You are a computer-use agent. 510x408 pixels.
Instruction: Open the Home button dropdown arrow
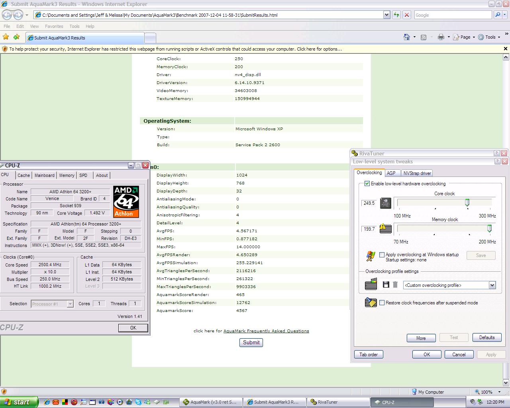pos(414,37)
